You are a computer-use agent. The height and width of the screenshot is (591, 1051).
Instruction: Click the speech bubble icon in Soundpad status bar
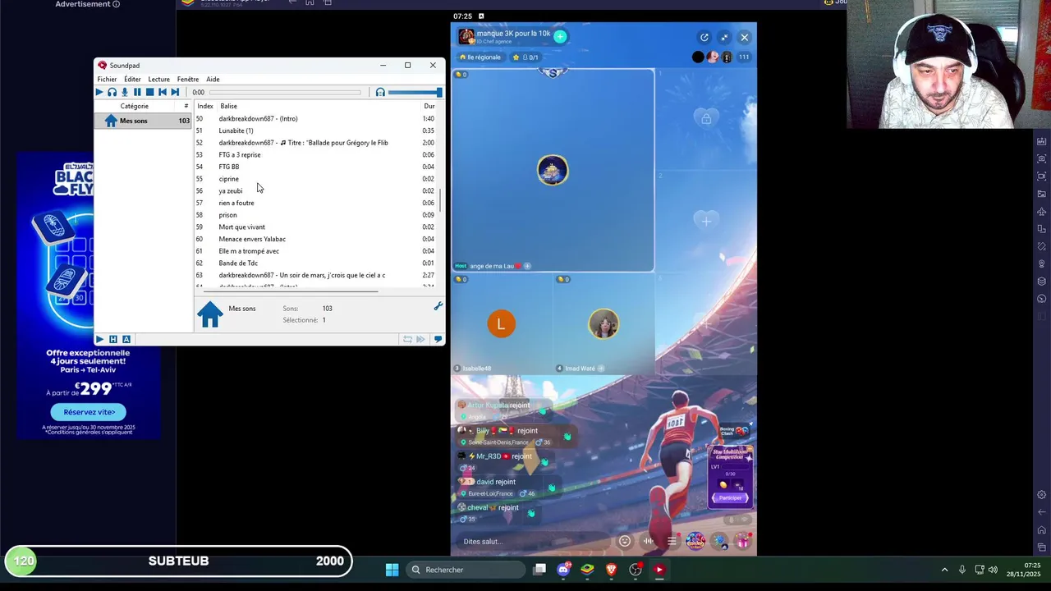[438, 339]
